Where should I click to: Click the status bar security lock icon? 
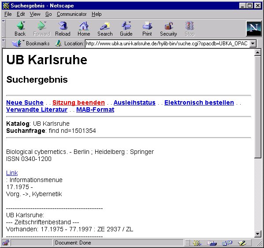point(6,243)
